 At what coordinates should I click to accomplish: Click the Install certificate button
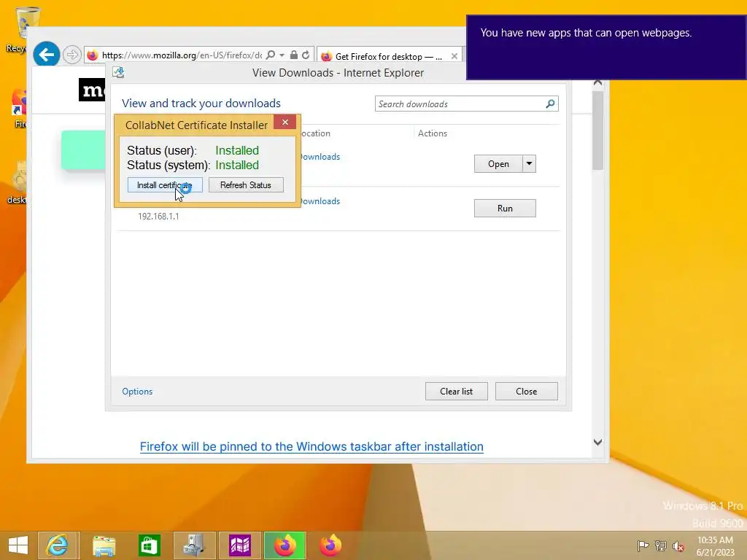(x=165, y=184)
